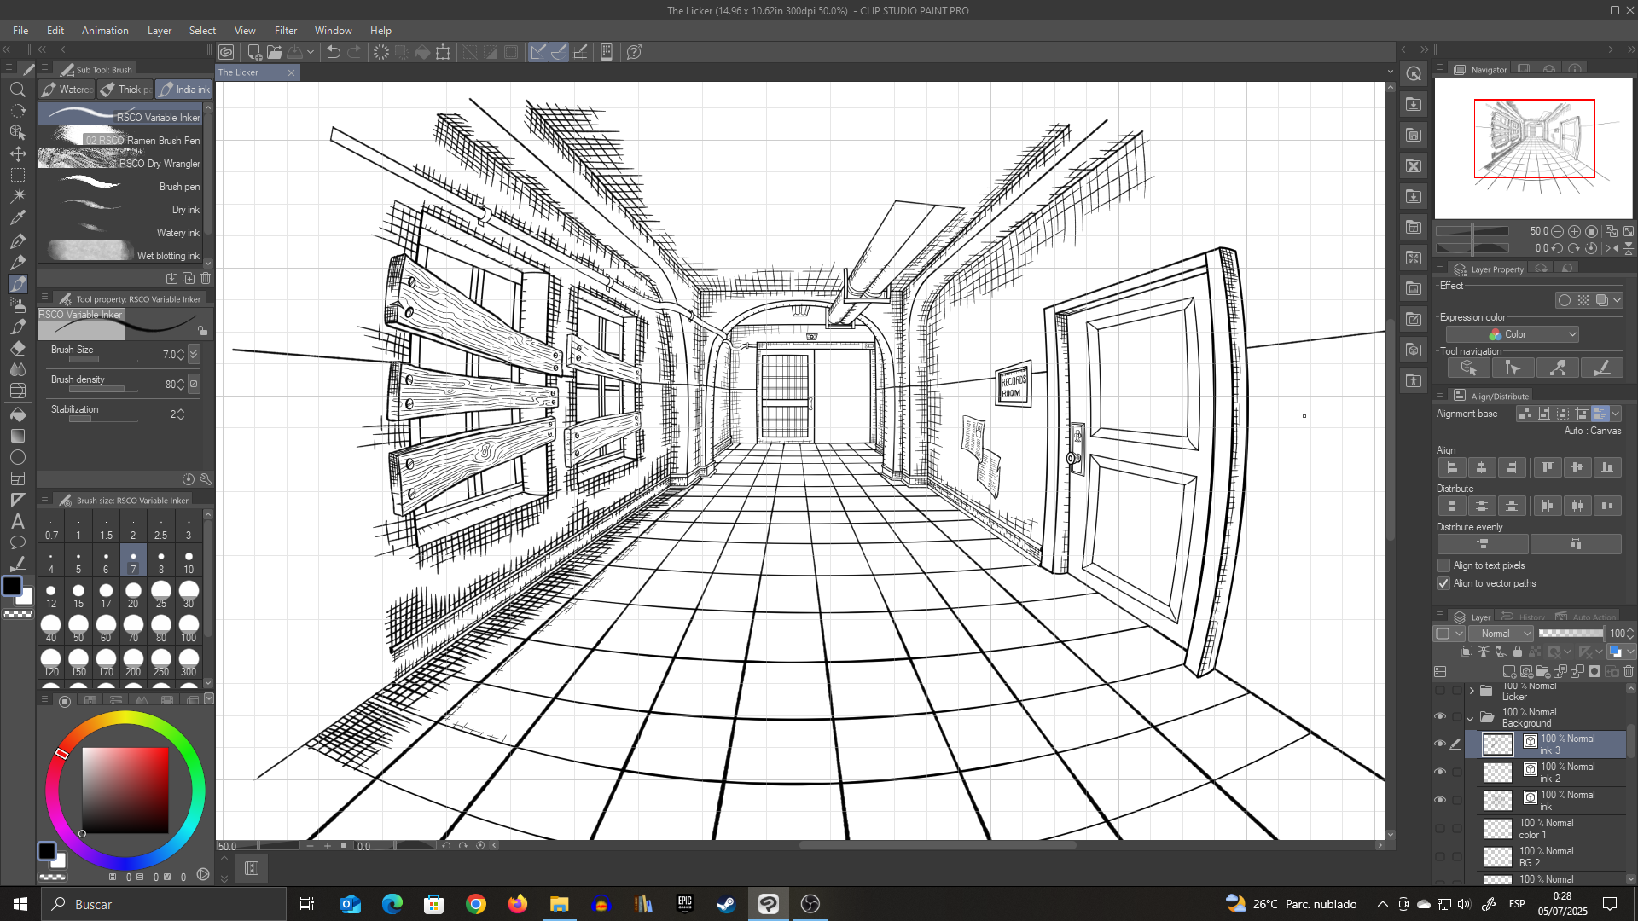1638x921 pixels.
Task: Enable Align to text pixels checkbox
Action: click(x=1443, y=565)
